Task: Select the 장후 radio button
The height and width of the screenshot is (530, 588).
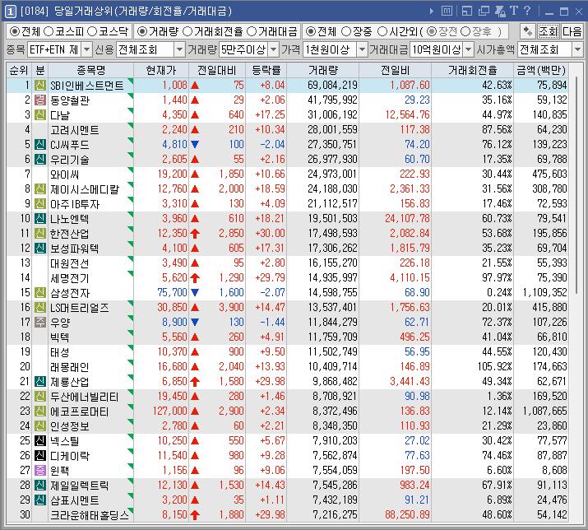Action: 465,31
